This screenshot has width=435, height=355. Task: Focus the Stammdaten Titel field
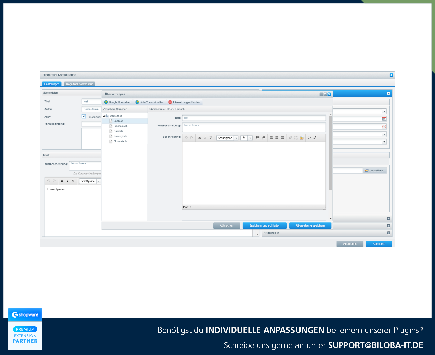[x=92, y=101]
